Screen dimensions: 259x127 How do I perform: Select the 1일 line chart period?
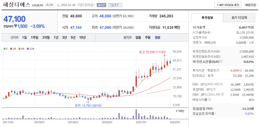24,37
